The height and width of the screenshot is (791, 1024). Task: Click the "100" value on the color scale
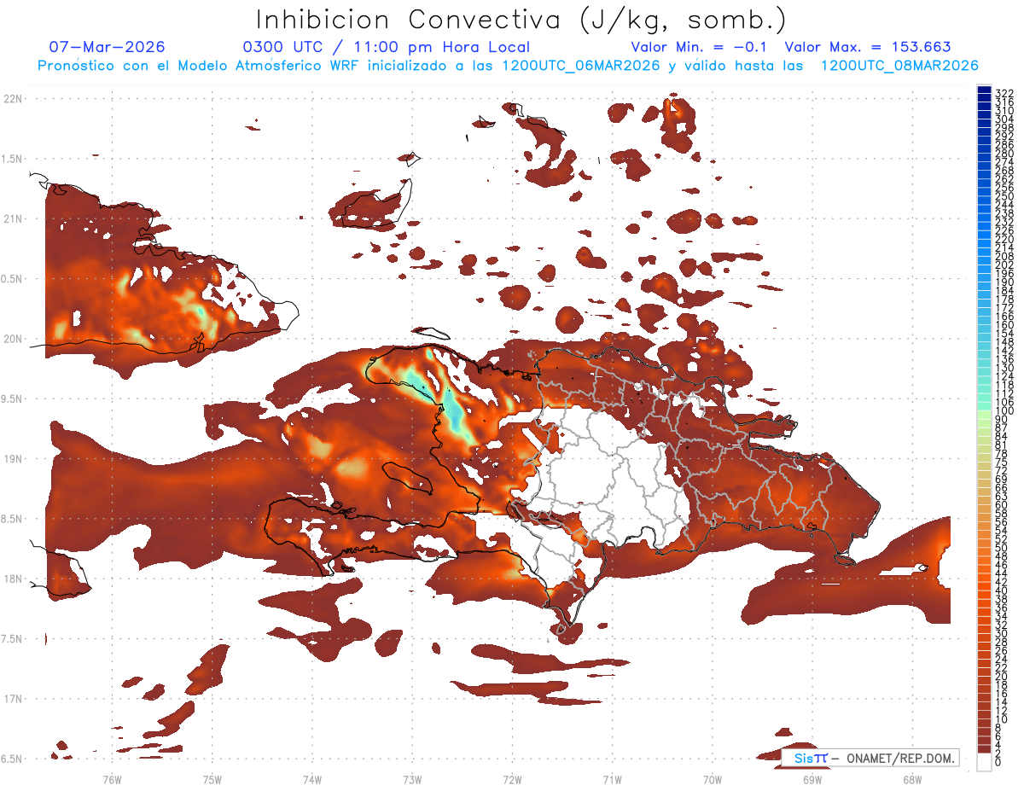1004,410
